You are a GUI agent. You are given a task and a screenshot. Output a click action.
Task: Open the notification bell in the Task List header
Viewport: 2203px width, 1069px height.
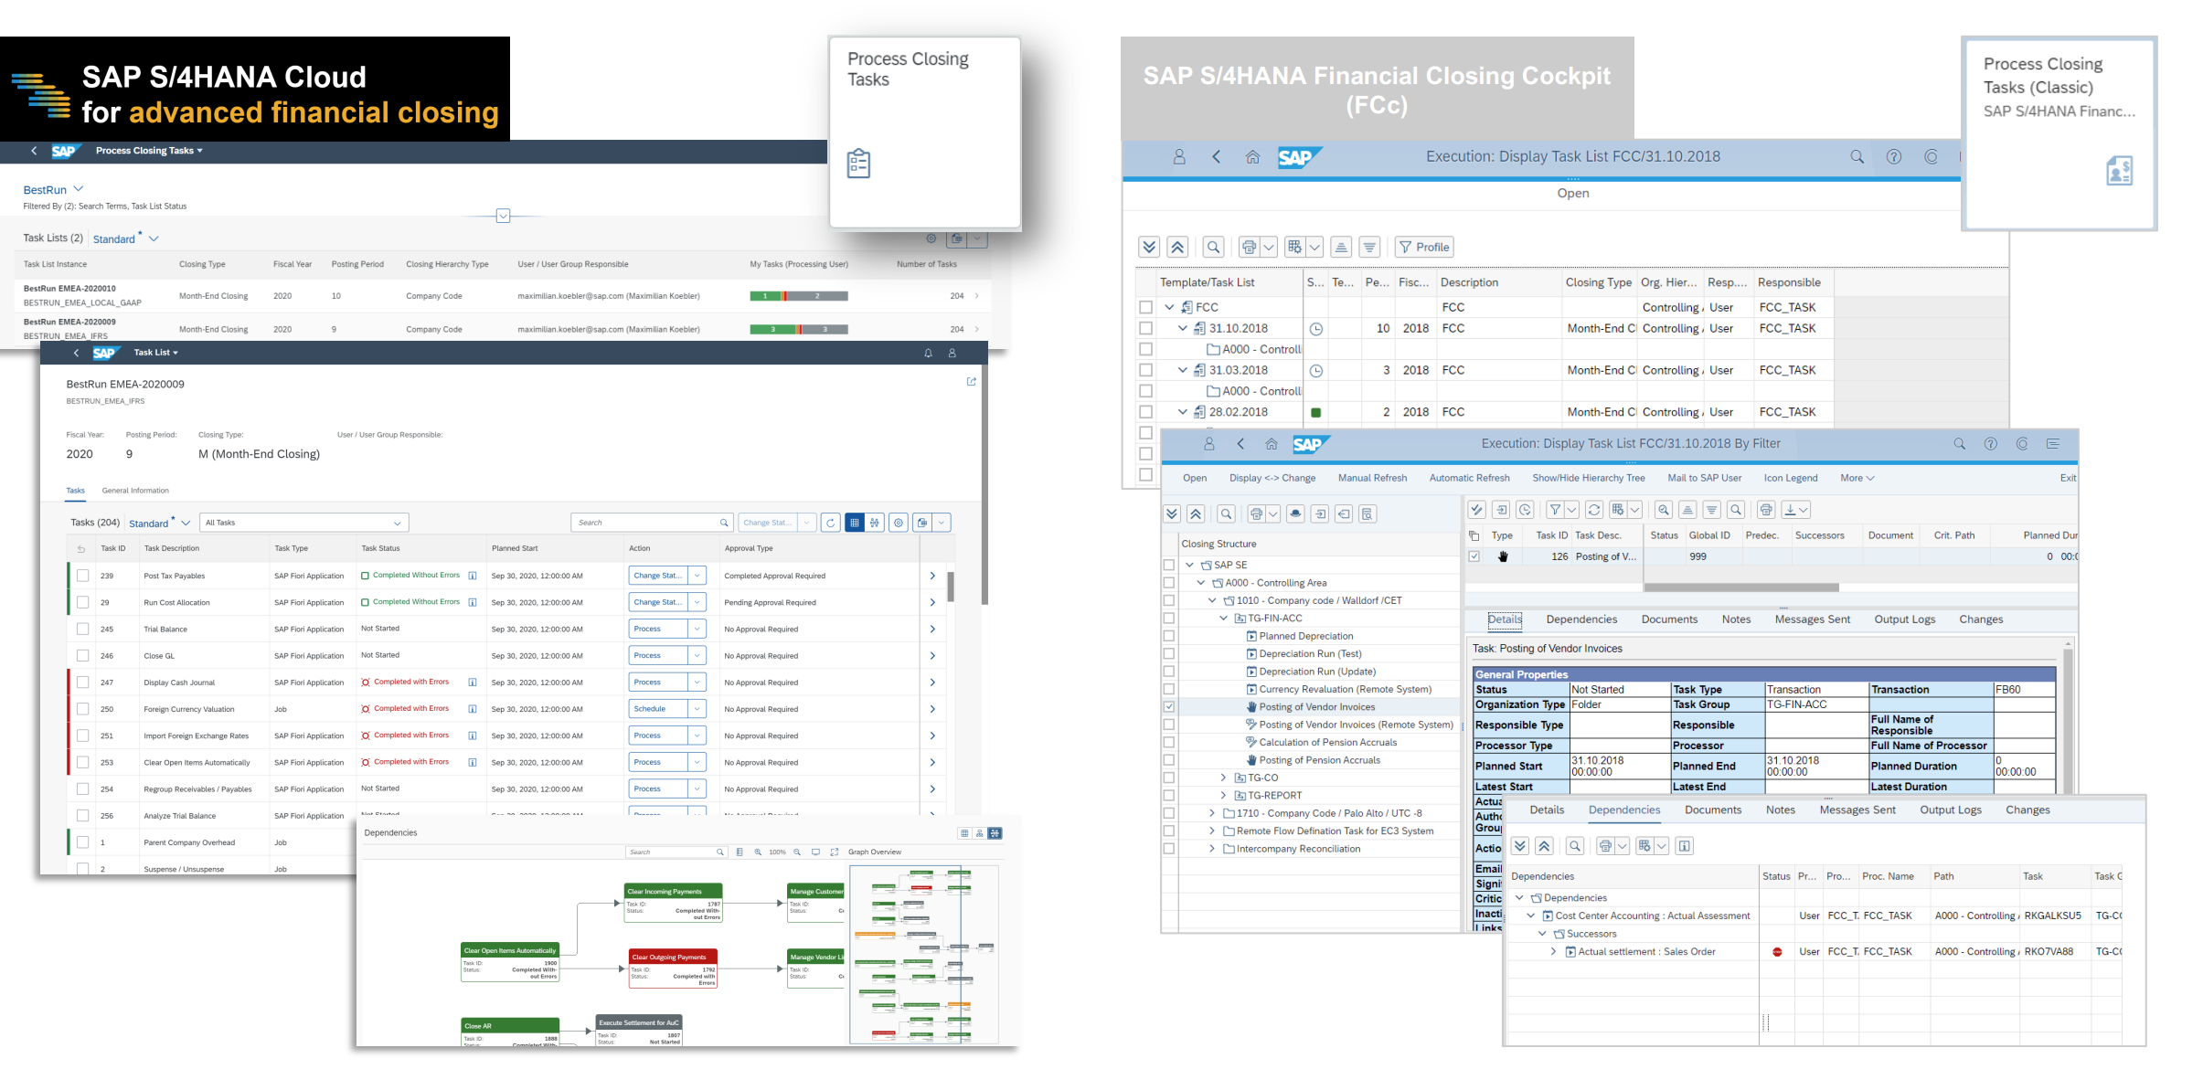(x=928, y=353)
